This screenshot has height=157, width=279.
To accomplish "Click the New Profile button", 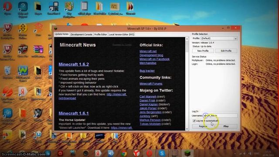I will tap(203, 51).
